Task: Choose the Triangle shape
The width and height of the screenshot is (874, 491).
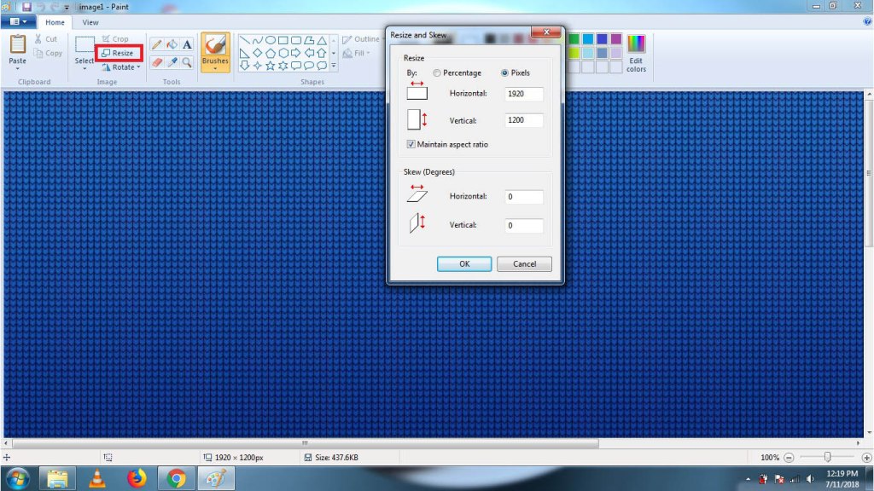Action: tap(322, 41)
